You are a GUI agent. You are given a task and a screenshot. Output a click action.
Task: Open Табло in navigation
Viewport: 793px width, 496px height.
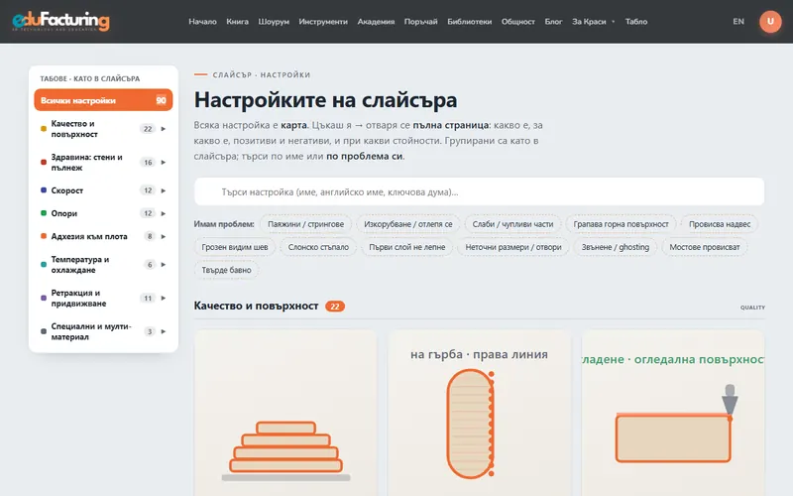pos(636,21)
